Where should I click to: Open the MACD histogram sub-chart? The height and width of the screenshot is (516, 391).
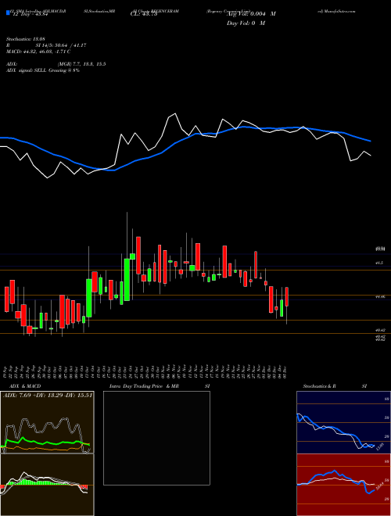click(47, 485)
